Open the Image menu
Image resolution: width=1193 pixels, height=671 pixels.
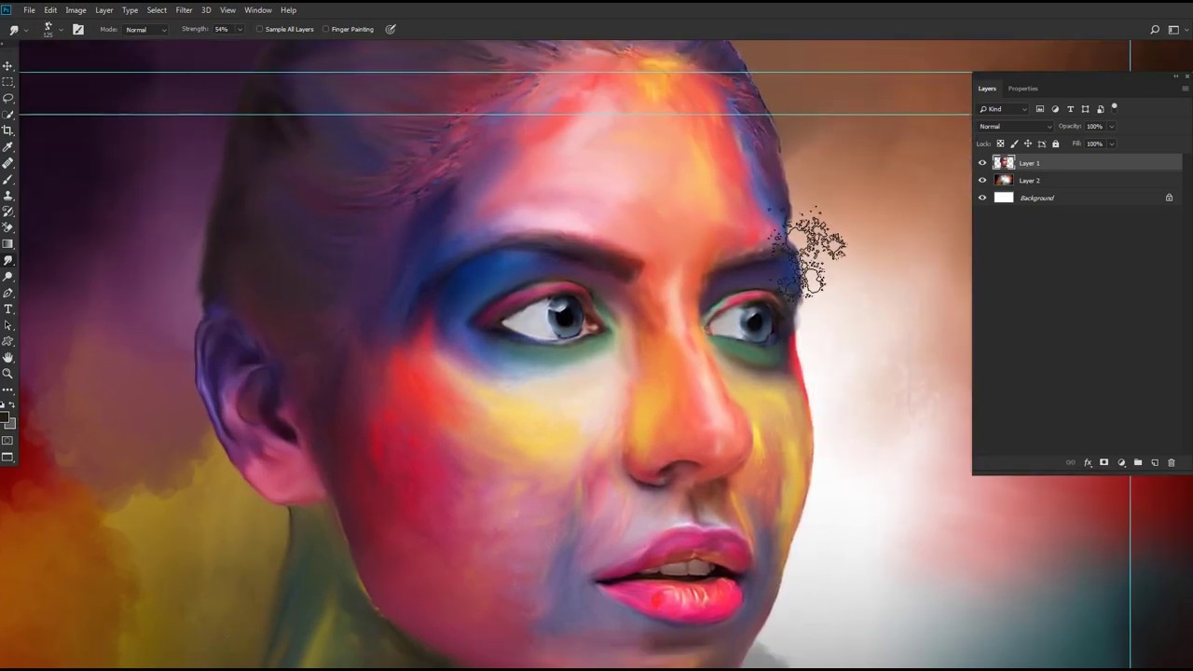point(75,10)
